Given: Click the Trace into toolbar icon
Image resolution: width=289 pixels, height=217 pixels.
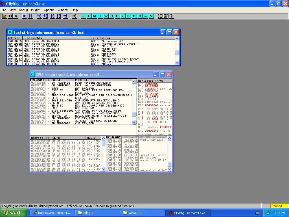Looking at the screenshot, I should [x=52, y=16].
